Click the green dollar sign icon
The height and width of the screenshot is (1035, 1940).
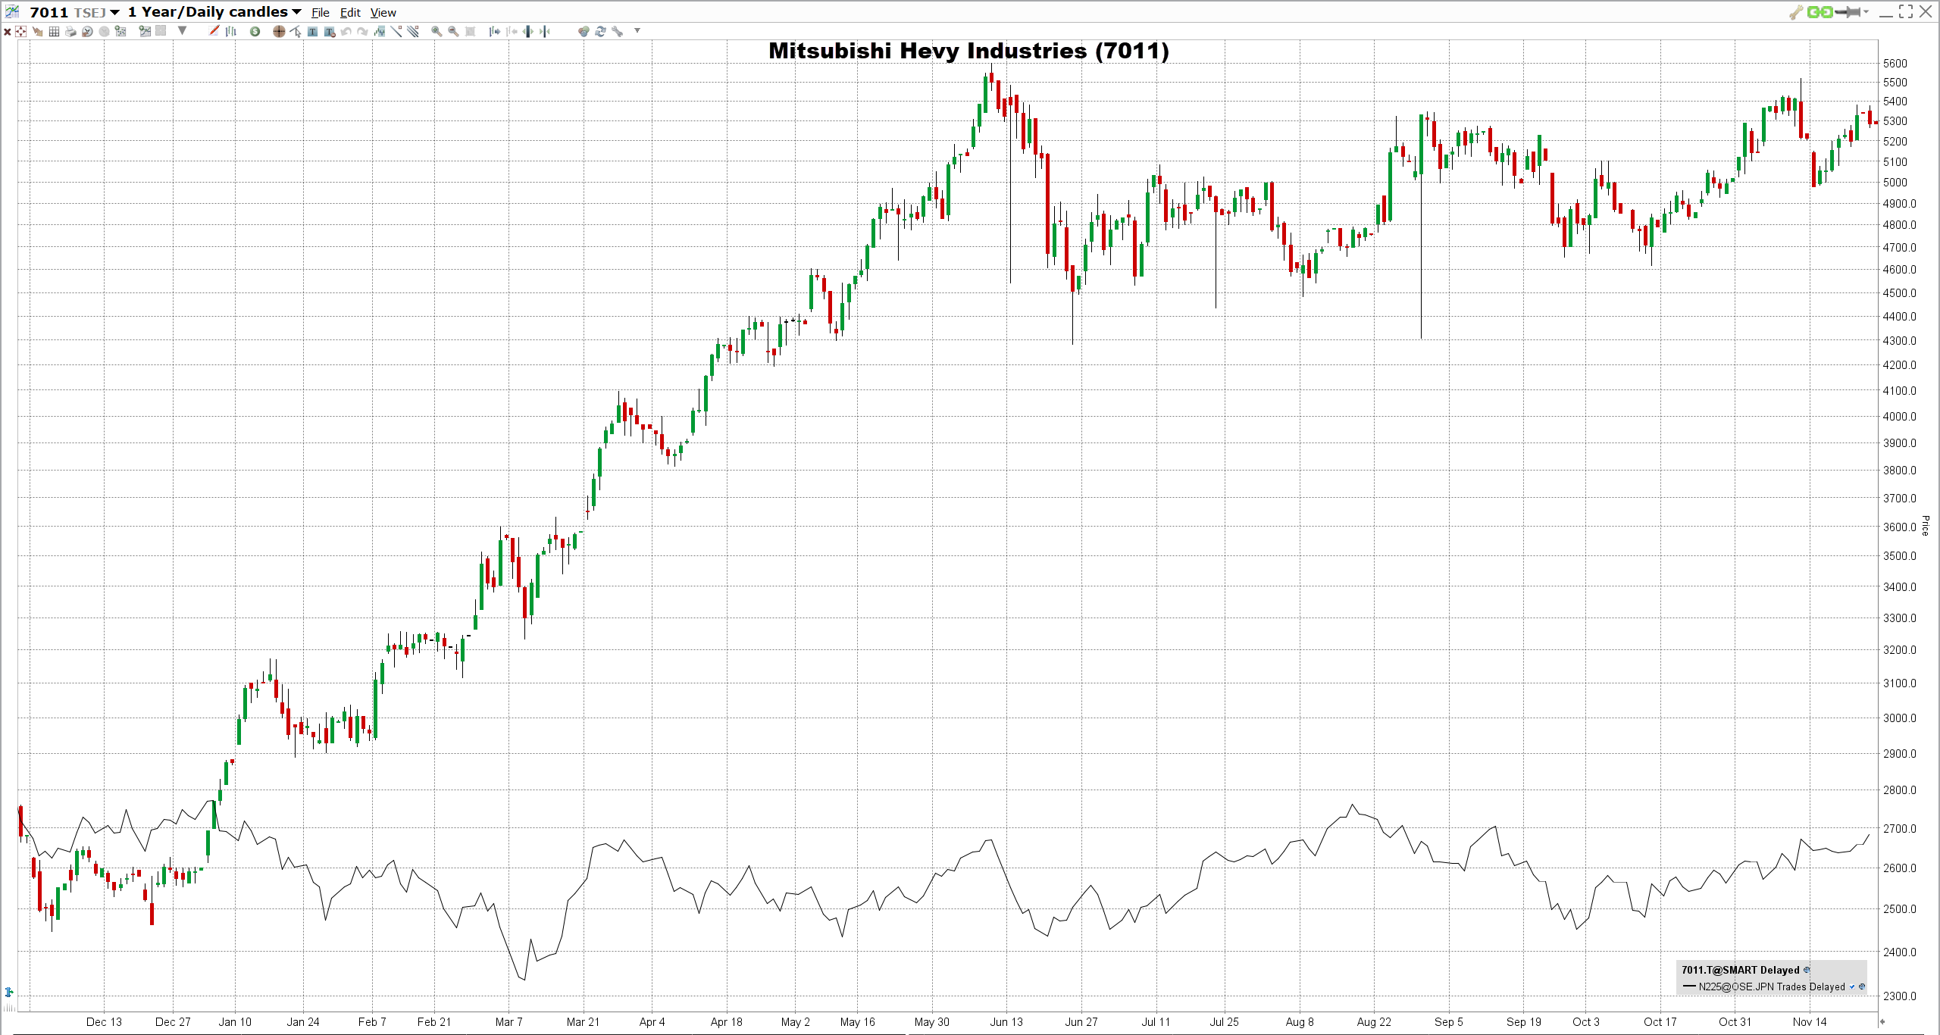[255, 31]
